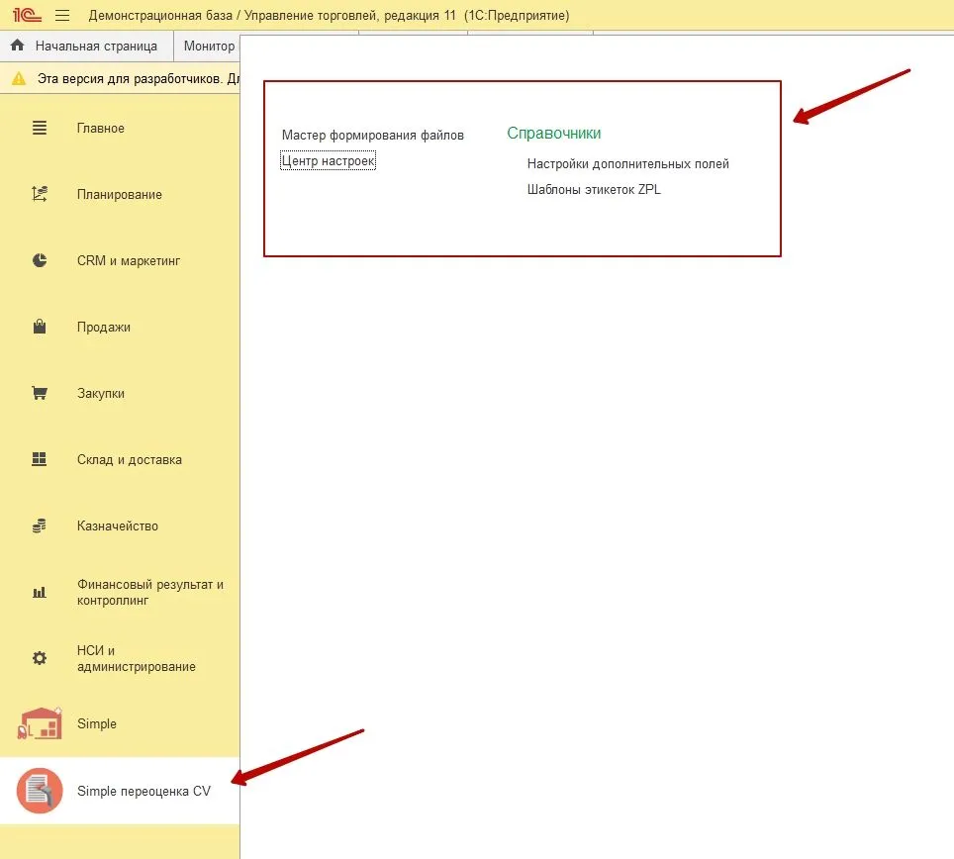Click the Закупки shopping cart icon

coord(40,393)
